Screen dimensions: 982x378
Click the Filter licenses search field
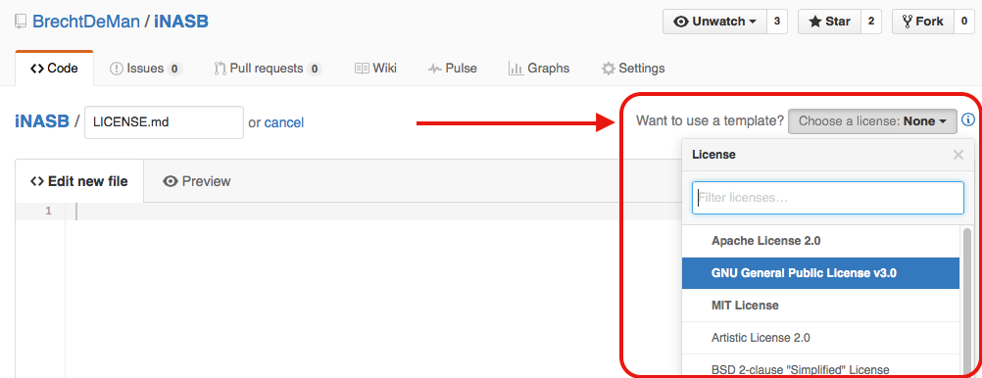pos(828,198)
